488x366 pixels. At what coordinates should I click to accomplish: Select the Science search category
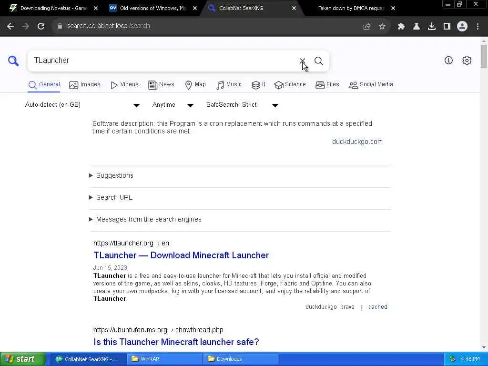[x=290, y=85]
